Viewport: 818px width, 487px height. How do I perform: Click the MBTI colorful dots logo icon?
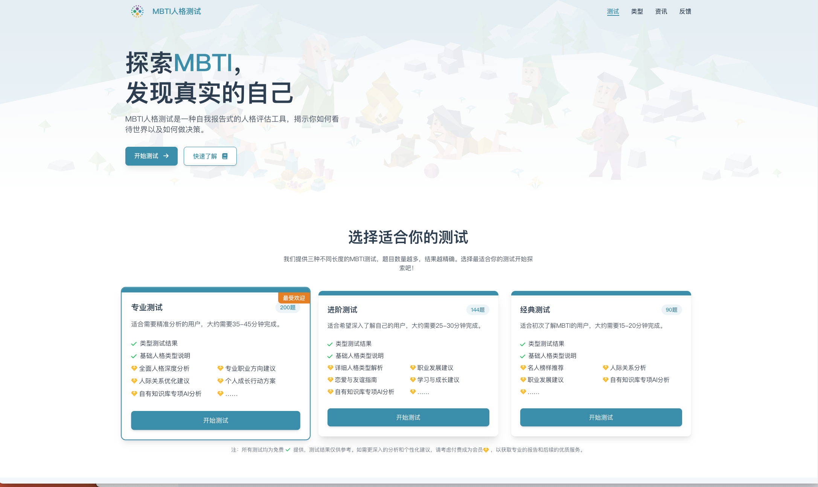tap(137, 11)
